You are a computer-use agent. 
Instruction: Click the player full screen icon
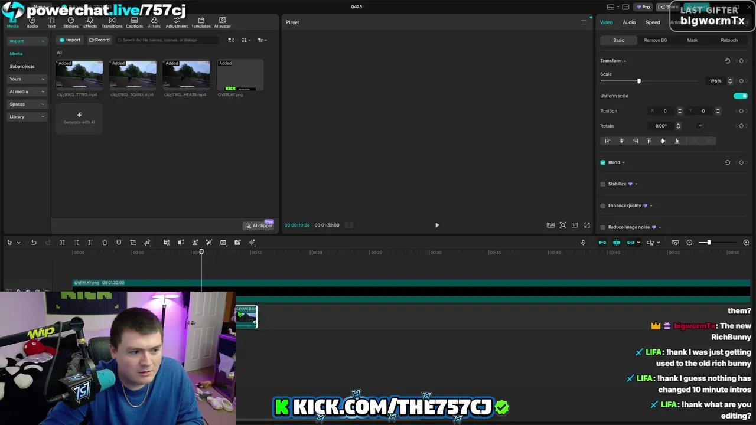pyautogui.click(x=587, y=225)
